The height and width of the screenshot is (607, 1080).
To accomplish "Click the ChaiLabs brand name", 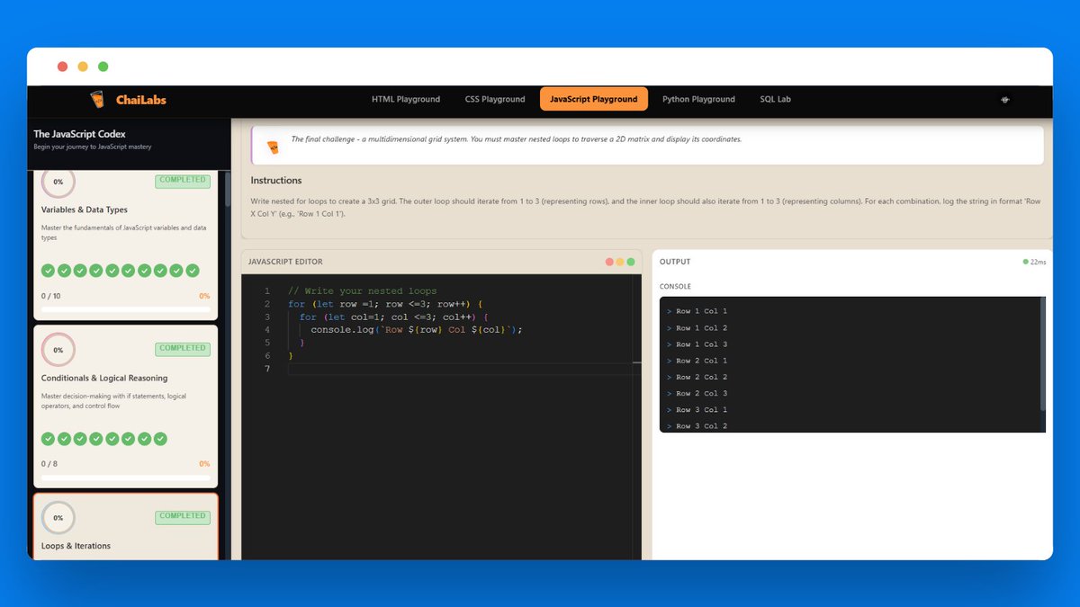I will click(x=141, y=100).
